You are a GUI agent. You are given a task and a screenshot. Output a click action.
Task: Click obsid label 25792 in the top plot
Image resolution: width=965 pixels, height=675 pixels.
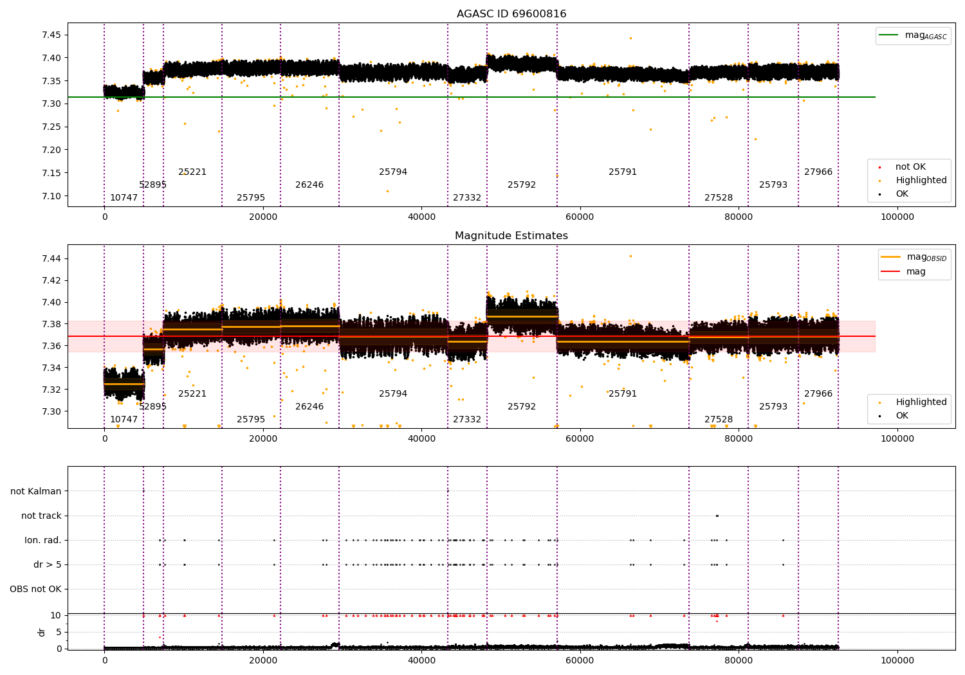point(522,185)
